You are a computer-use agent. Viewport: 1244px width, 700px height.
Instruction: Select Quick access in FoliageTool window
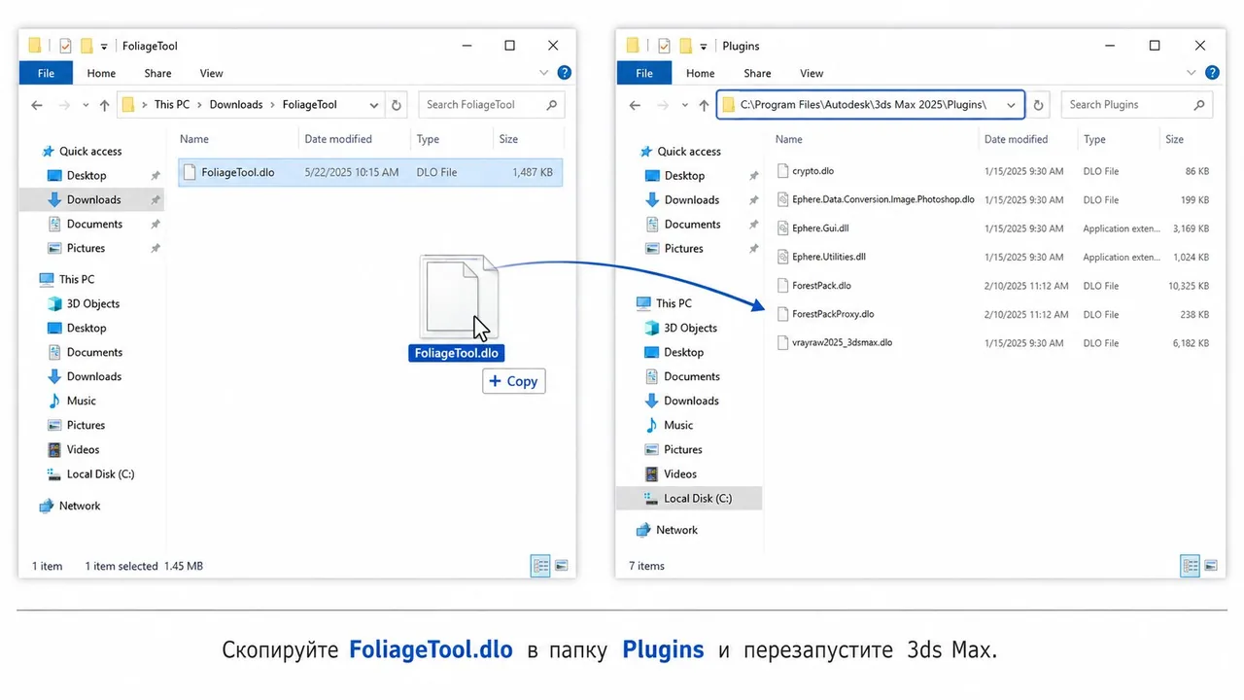(x=90, y=152)
